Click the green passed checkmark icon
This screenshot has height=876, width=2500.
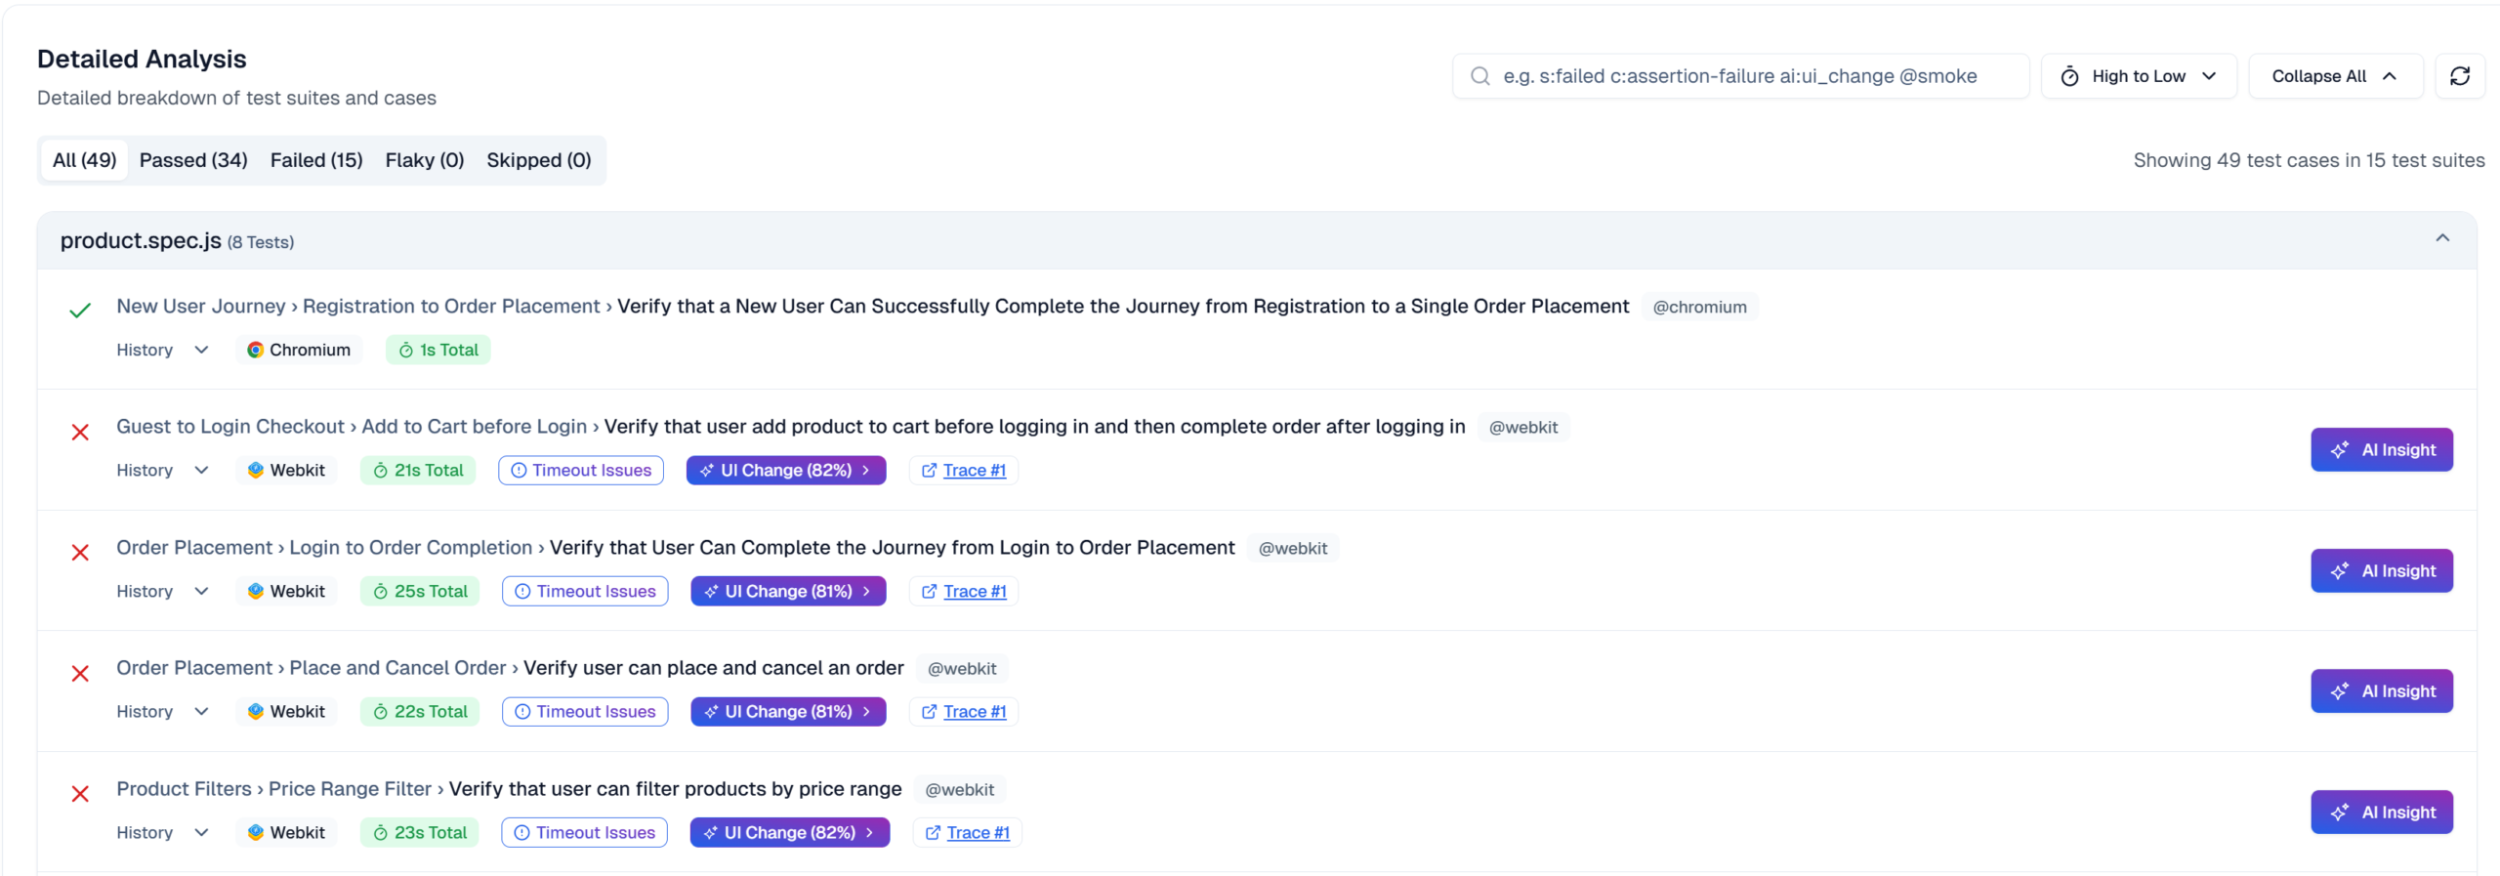[80, 311]
